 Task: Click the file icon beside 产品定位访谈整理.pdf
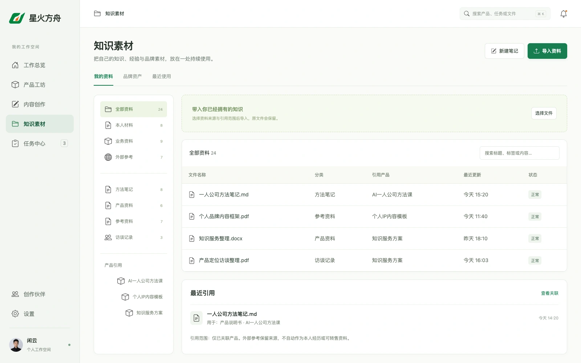point(192,261)
